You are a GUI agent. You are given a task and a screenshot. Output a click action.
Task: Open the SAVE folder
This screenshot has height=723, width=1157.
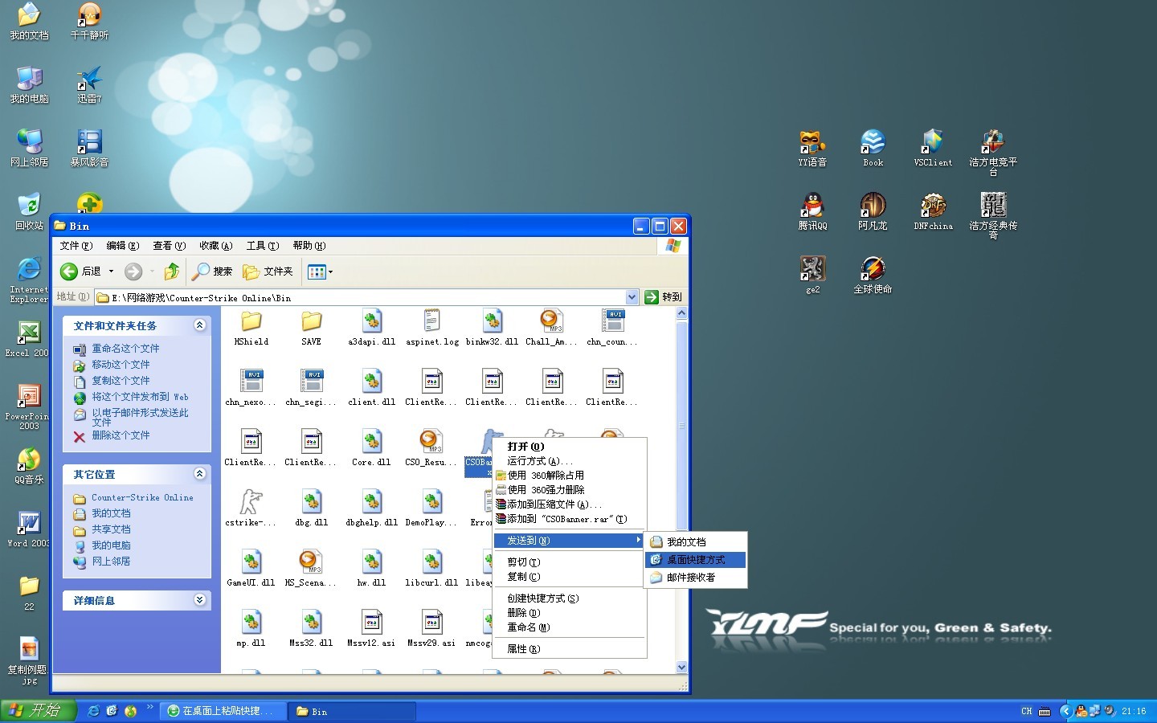(x=312, y=328)
